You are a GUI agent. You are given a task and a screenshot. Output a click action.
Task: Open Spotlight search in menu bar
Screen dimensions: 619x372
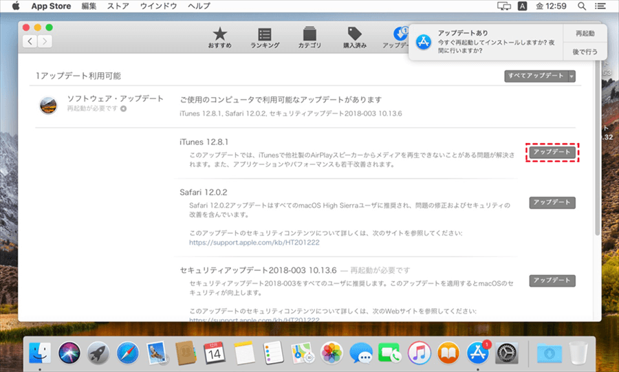(x=583, y=6)
